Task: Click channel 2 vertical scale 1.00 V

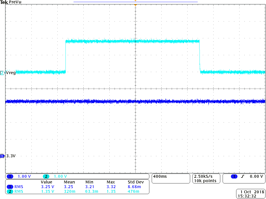Action: pyautogui.click(x=60, y=176)
